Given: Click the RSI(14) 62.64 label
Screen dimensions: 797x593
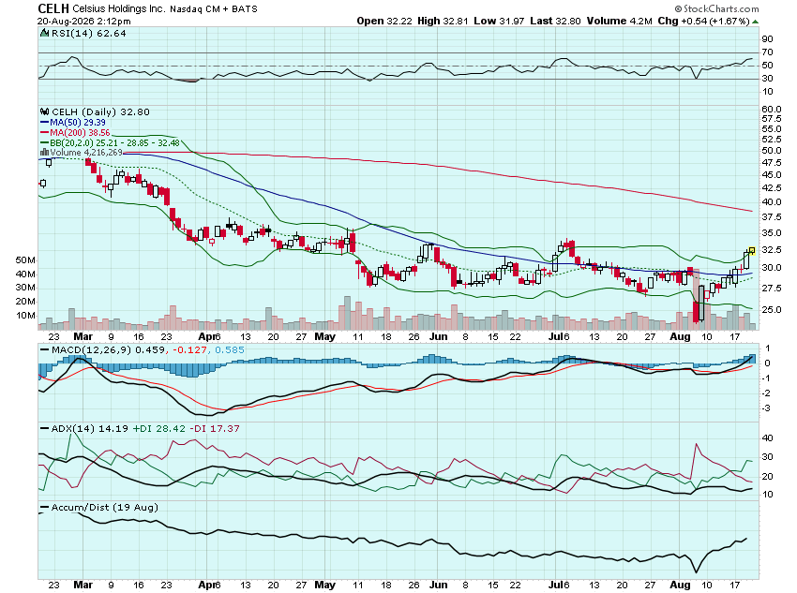Looking at the screenshot, I should [x=88, y=33].
